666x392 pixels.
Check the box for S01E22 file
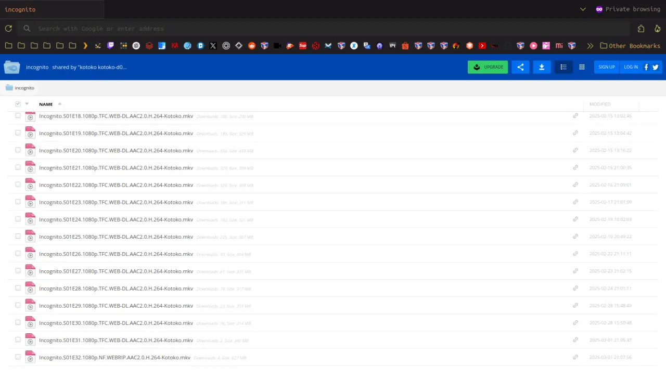[x=18, y=184]
